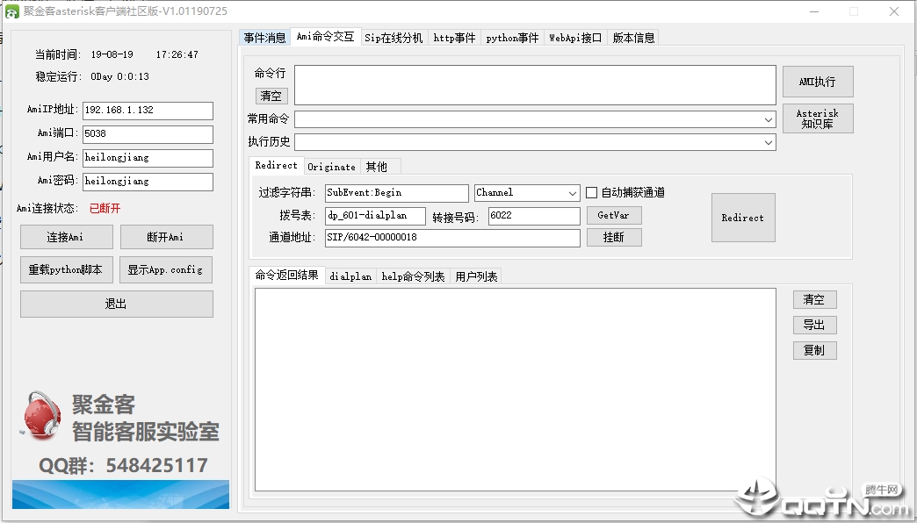Click the 过滤字符串 field with SubEvent:Begin
917x523 pixels.
coord(396,193)
